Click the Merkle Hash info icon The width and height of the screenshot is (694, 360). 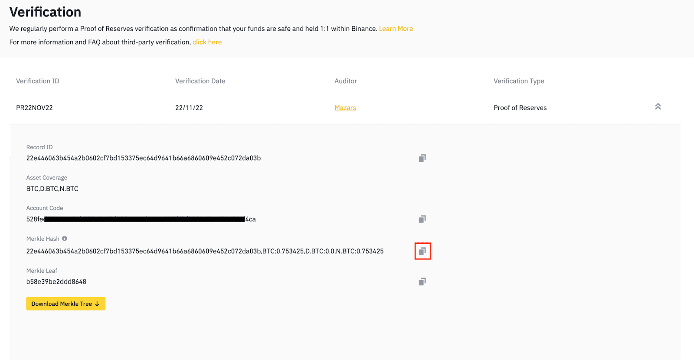coord(65,239)
